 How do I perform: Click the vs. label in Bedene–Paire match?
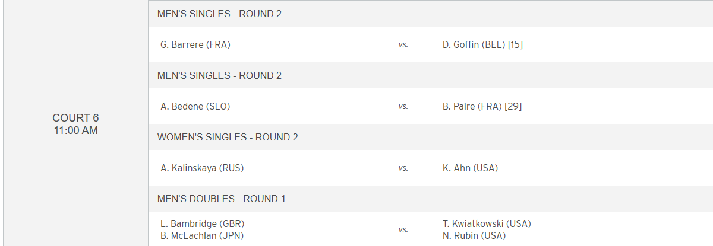pos(403,106)
